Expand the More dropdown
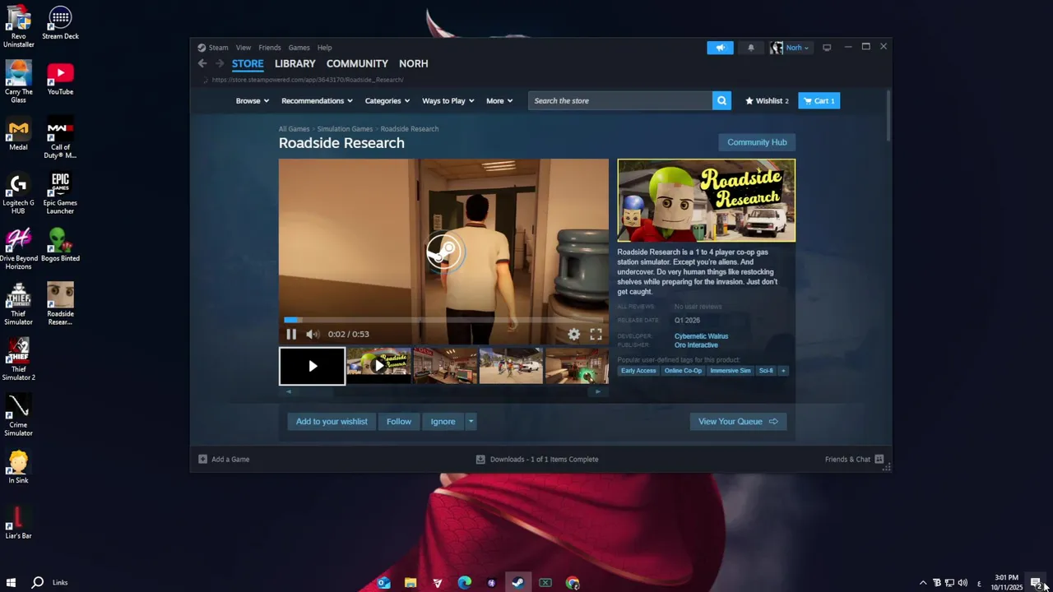Viewport: 1053px width, 592px height. [499, 100]
